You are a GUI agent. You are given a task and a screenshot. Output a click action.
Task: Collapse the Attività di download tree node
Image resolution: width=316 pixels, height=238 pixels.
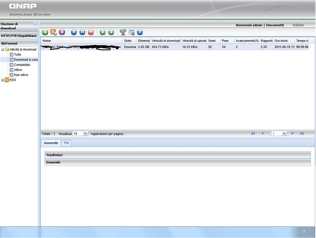point(2,50)
